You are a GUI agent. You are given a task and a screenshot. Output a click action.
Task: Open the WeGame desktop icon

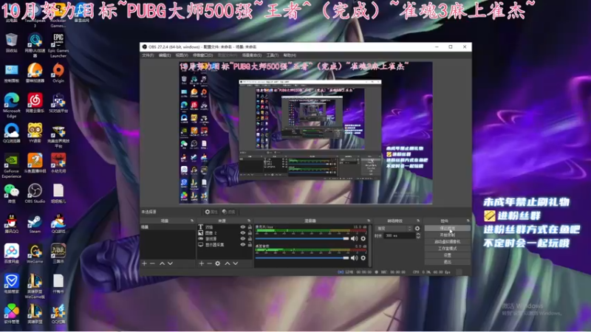point(35,253)
